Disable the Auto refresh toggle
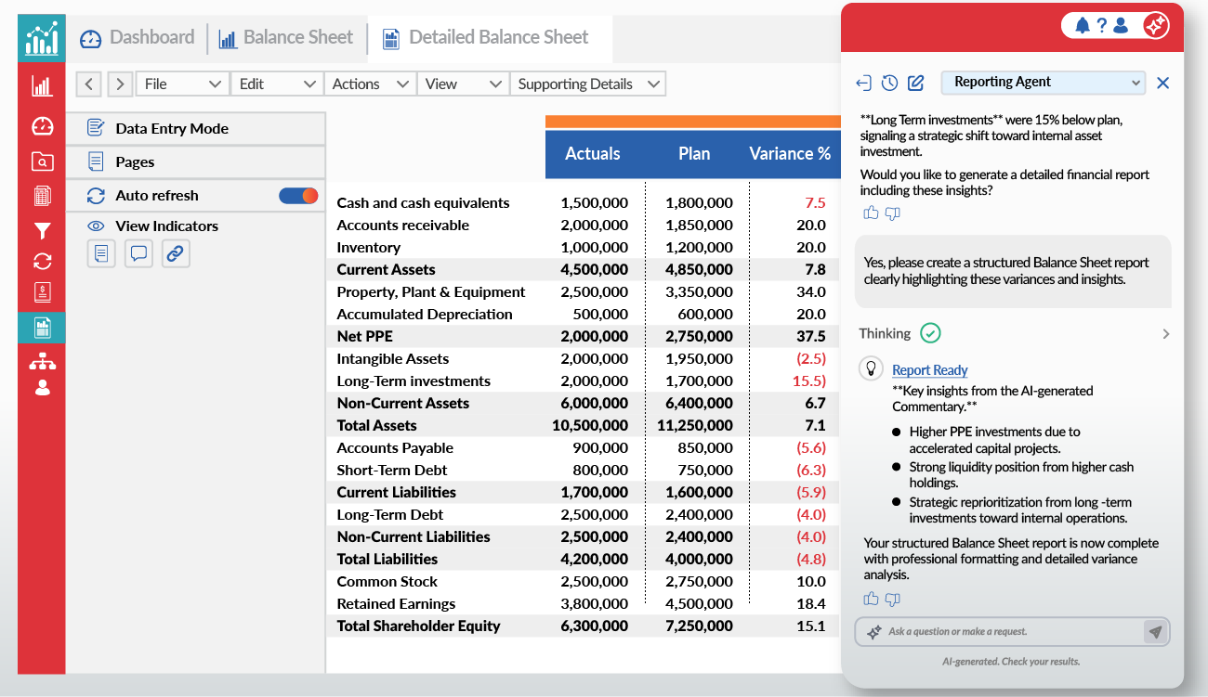 pyautogui.click(x=298, y=195)
